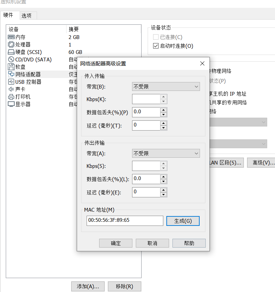Open the LAN 区段(S)... button
This screenshot has width=275, height=292.
click(x=226, y=162)
